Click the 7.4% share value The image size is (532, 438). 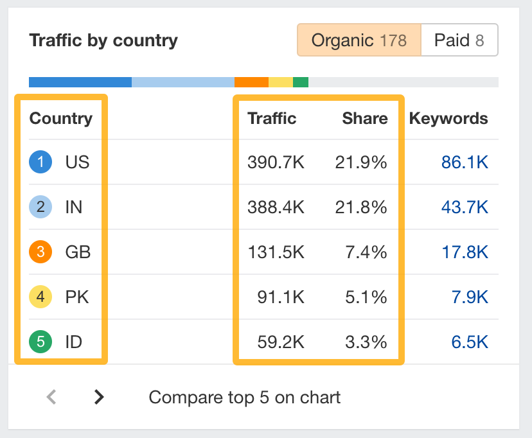[x=366, y=252]
